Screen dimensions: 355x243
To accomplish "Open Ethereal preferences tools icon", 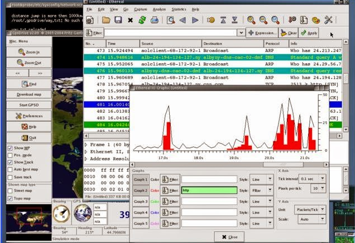I will click(328, 20).
